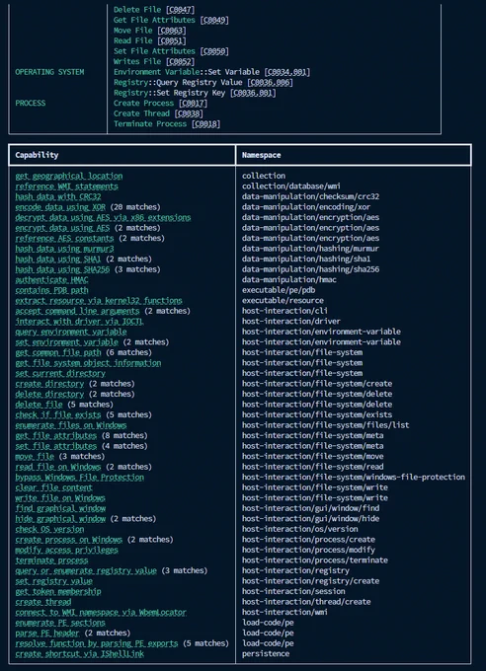
Task: Open 'create directory' capability link
Action: point(49,384)
